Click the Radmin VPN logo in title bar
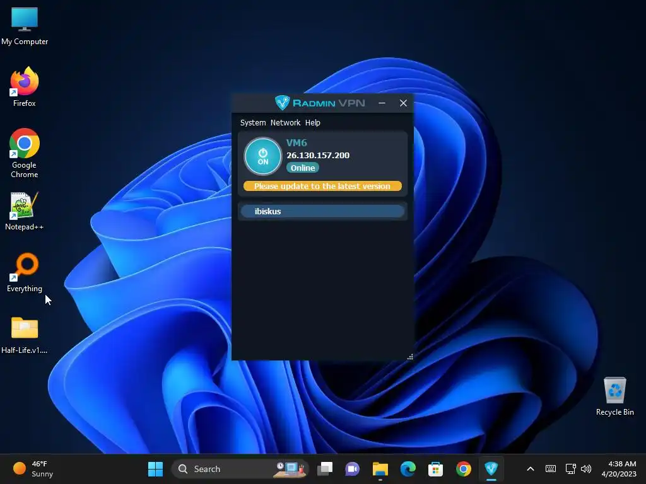This screenshot has width=646, height=484. (320, 103)
